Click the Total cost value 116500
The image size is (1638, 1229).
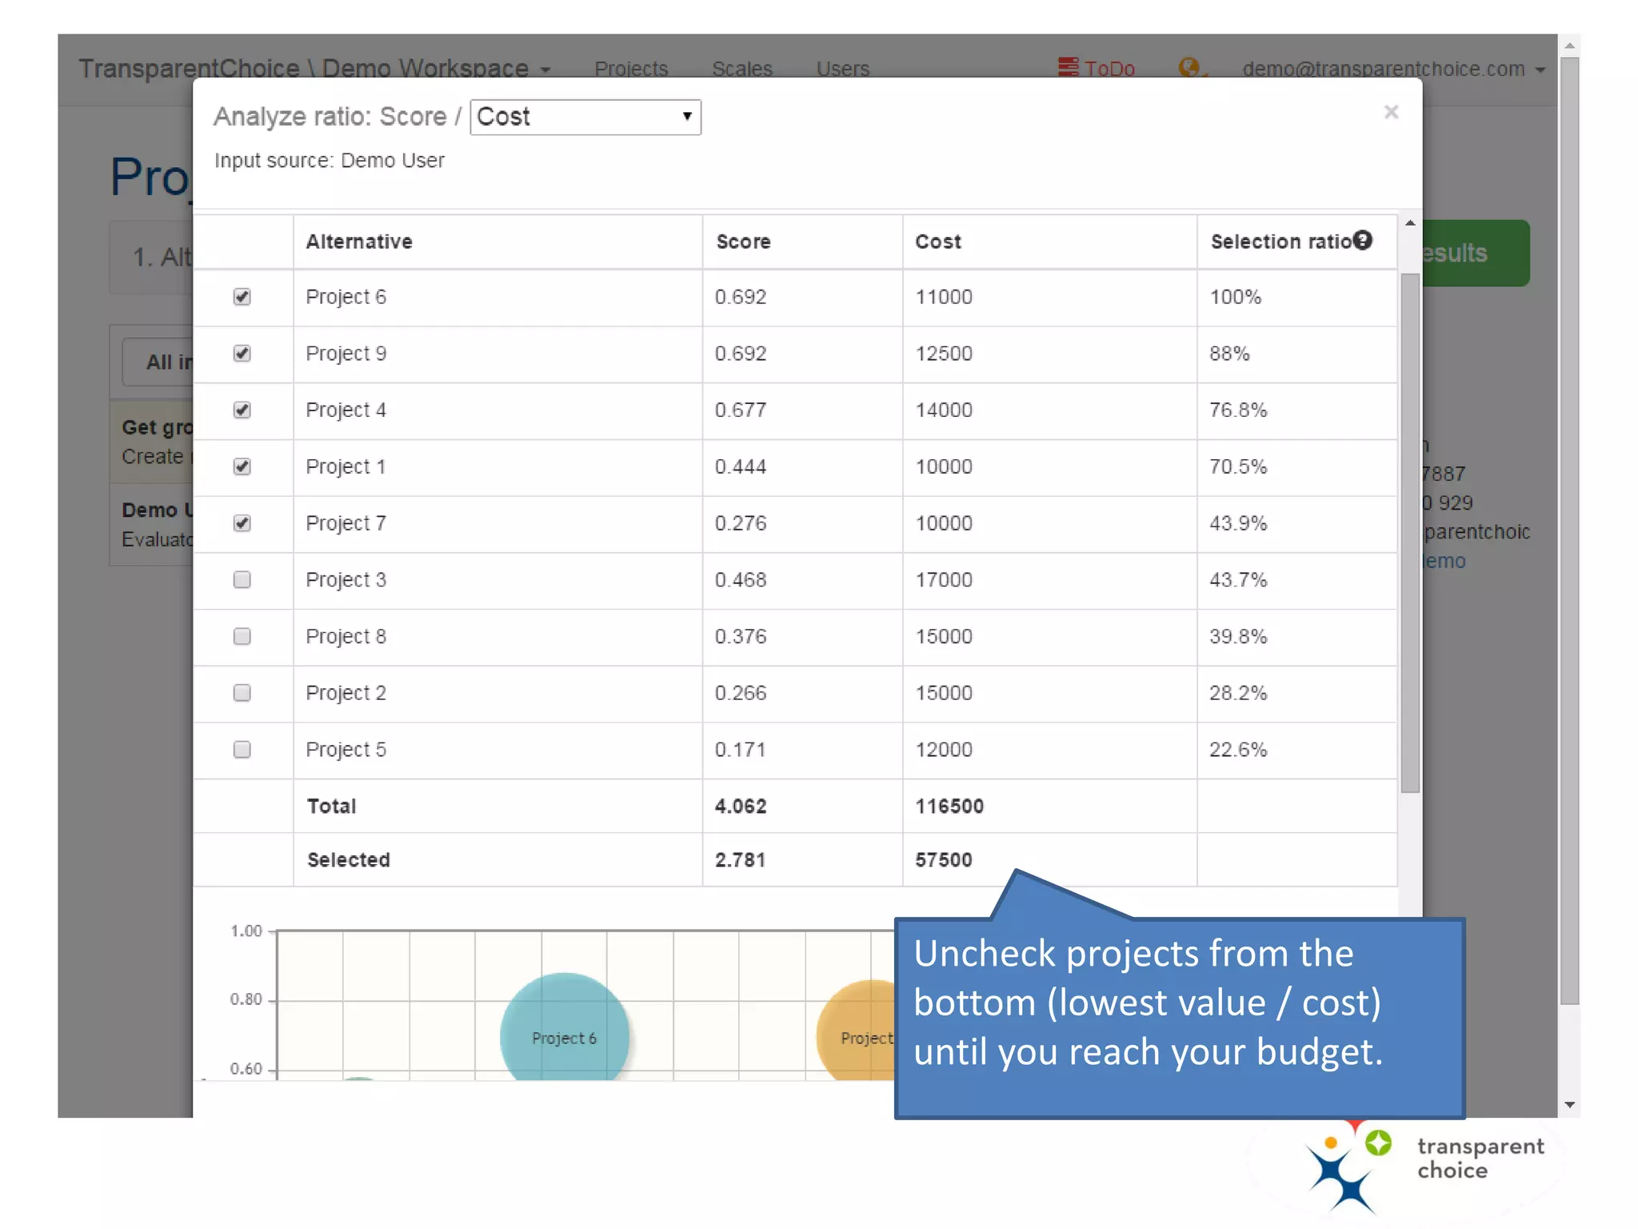pos(949,807)
